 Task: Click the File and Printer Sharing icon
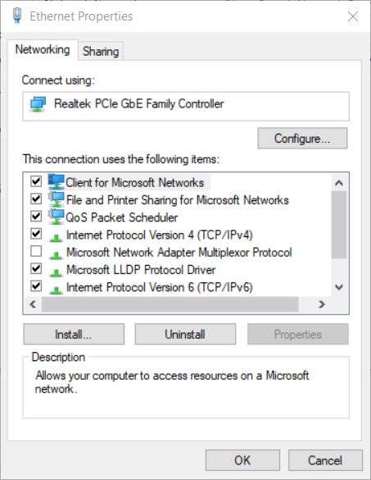coord(57,199)
